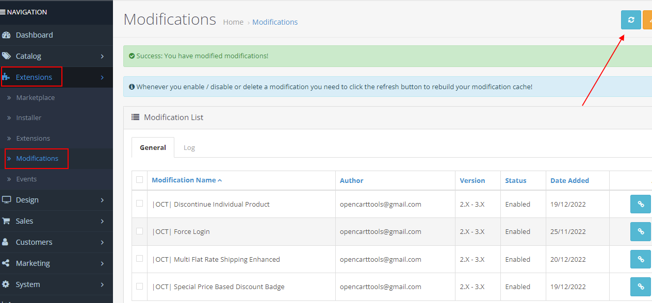Check the Multi Flat Rate Shipping checkbox
652x303 pixels.
point(139,259)
